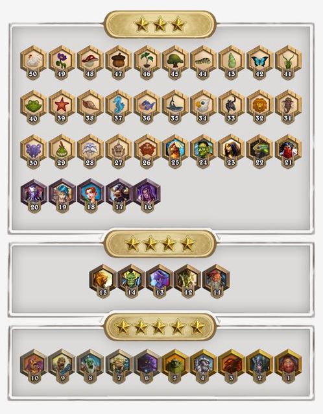This screenshot has height=414, width=323.
Task: Select the green frog rank 40 badge
Action: 34,106
